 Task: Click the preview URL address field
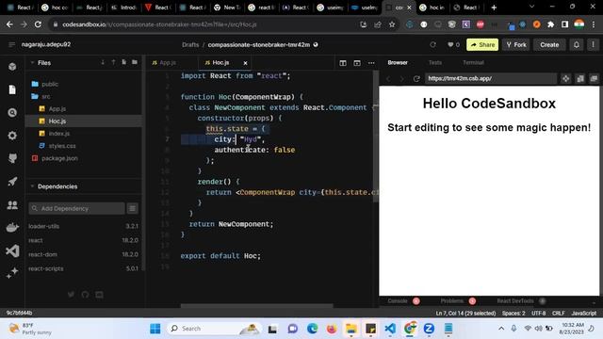click(x=490, y=78)
